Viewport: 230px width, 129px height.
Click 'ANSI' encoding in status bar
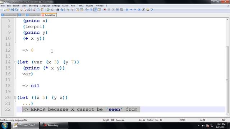(202, 120)
